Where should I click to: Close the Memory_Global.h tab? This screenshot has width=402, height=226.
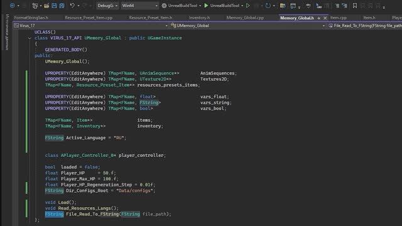coord(325,18)
